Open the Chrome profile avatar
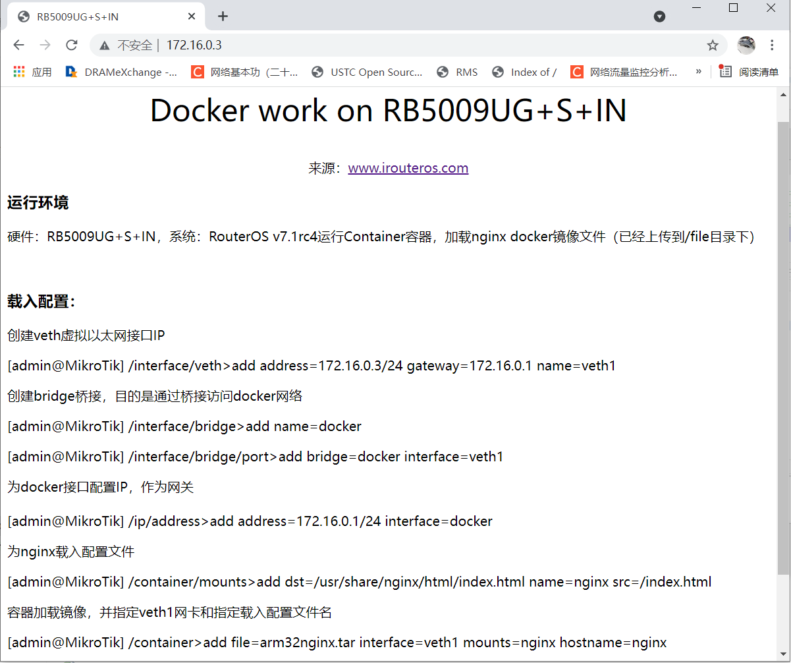The width and height of the screenshot is (791, 663). tap(746, 45)
